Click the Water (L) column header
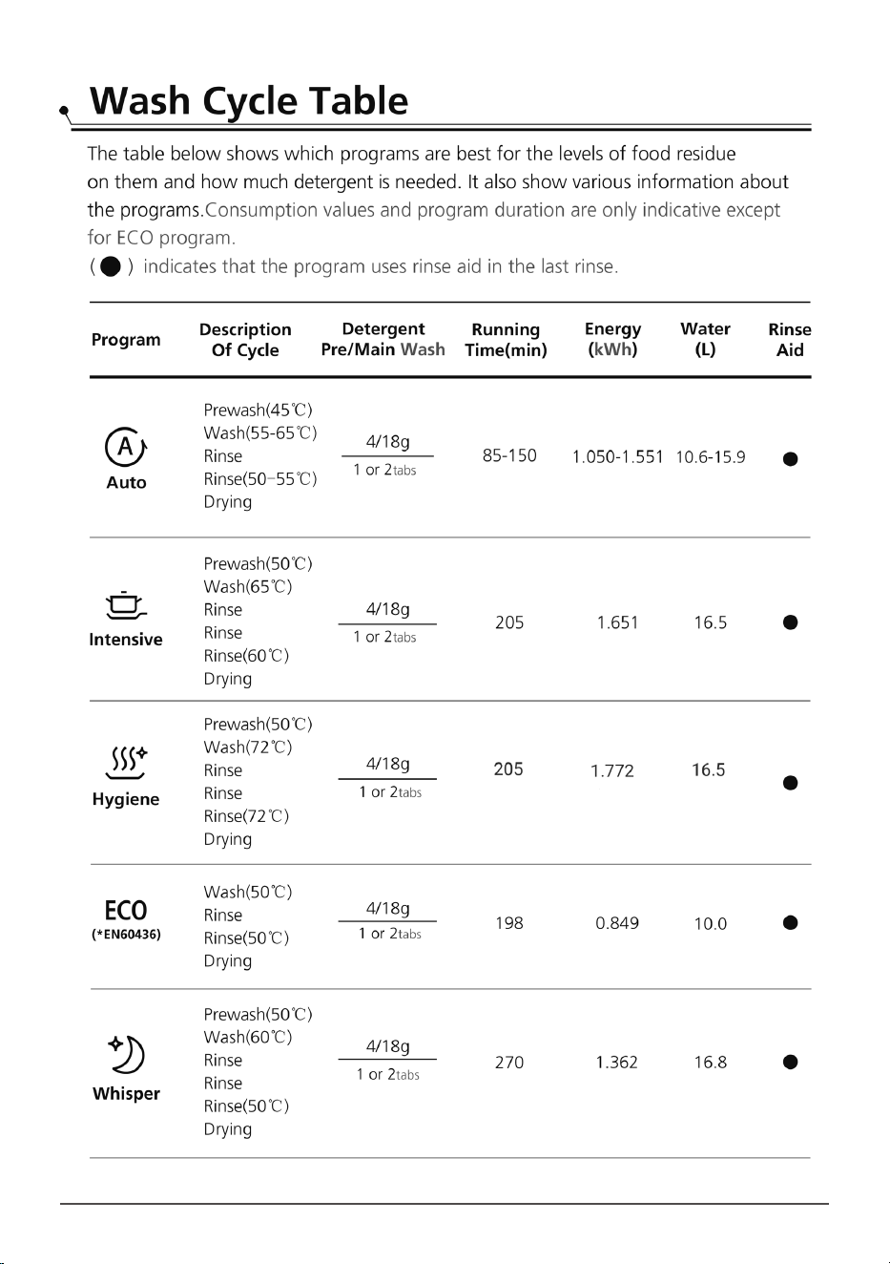The image size is (890, 1264). (x=705, y=339)
